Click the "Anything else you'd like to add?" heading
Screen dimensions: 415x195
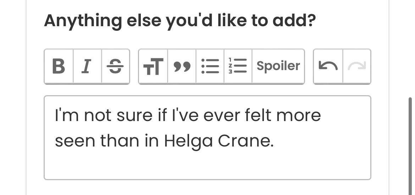[x=180, y=21]
